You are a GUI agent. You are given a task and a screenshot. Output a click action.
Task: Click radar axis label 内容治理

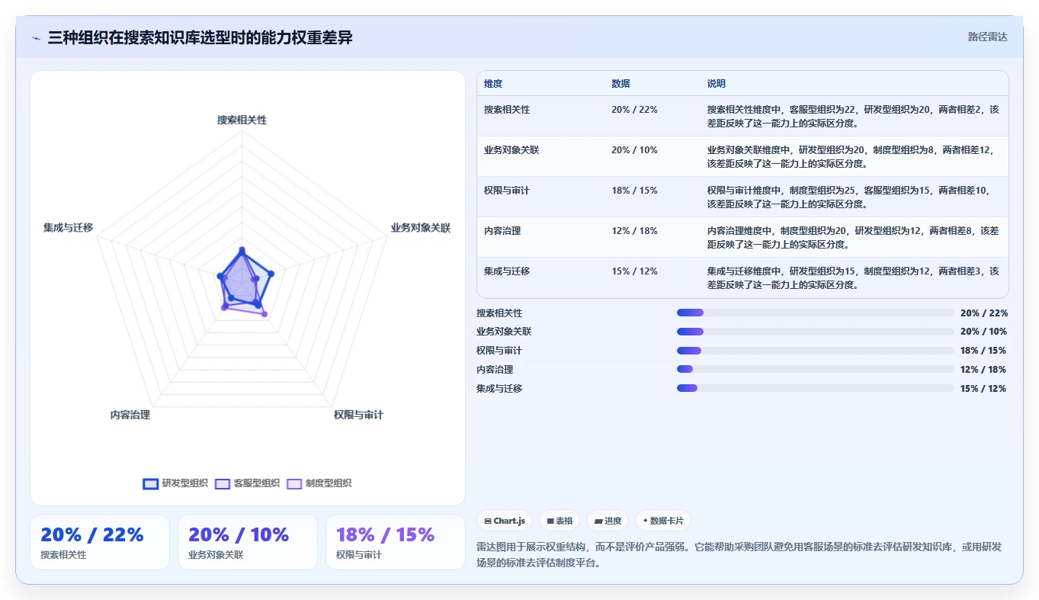tap(130, 416)
